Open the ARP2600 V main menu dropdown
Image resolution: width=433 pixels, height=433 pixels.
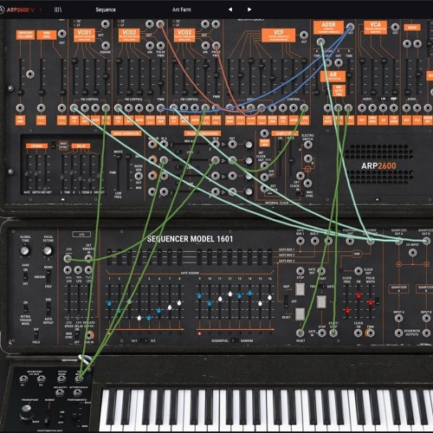pos(20,10)
